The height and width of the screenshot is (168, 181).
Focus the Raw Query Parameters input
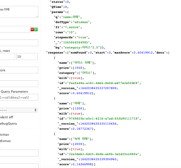pyautogui.click(x=19, y=97)
